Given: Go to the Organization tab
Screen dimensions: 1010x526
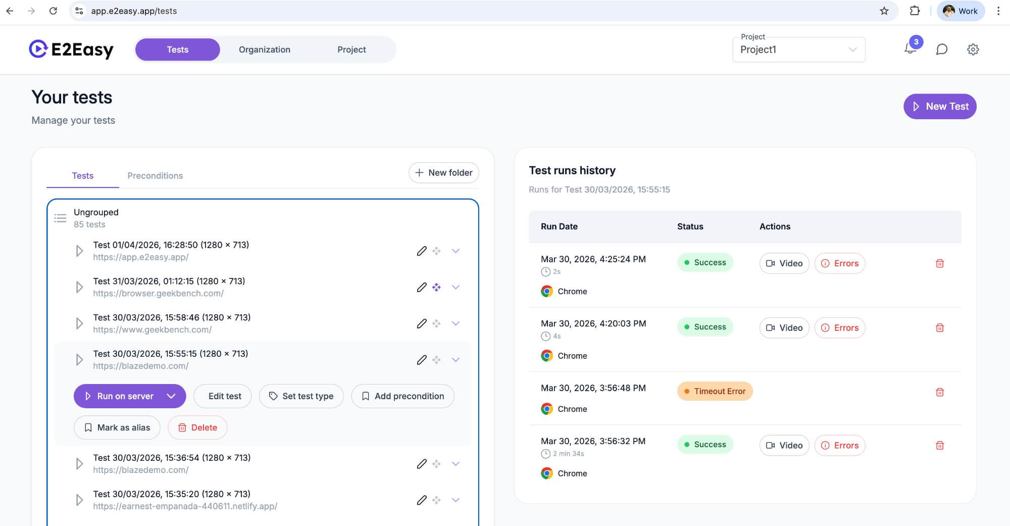Looking at the screenshot, I should [x=264, y=50].
